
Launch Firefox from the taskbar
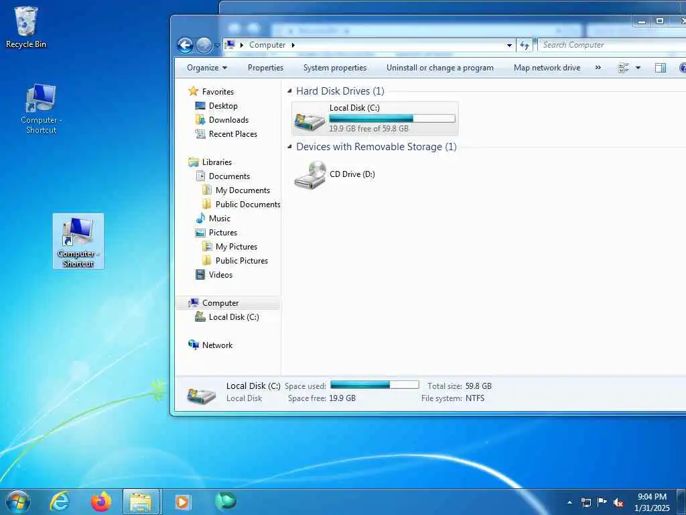click(100, 502)
